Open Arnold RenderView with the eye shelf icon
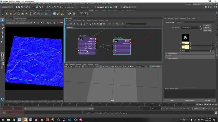The height and width of the screenshot is (122, 218). pos(82,14)
